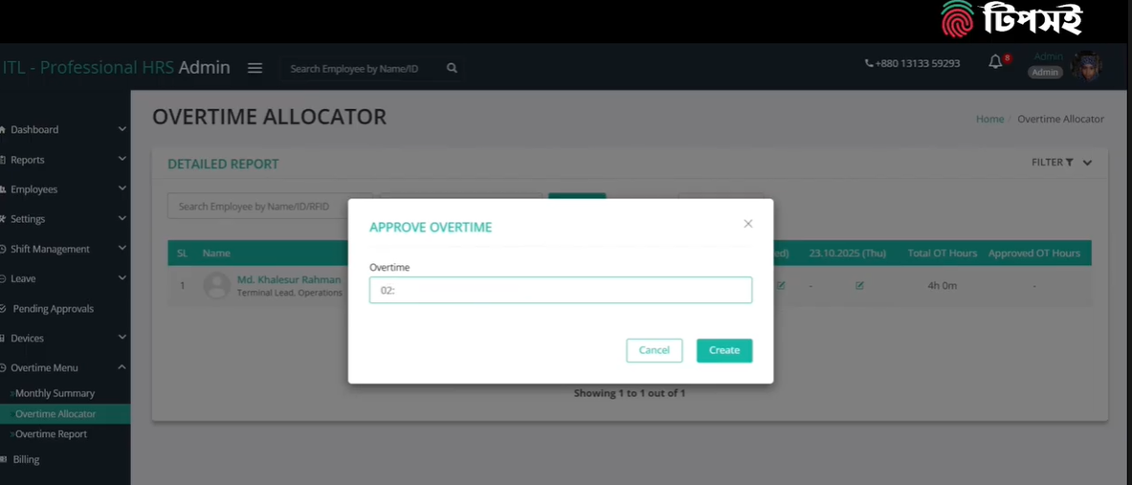Close the Approve Overtime dialog with X
Image resolution: width=1132 pixels, height=485 pixels.
[x=748, y=224]
